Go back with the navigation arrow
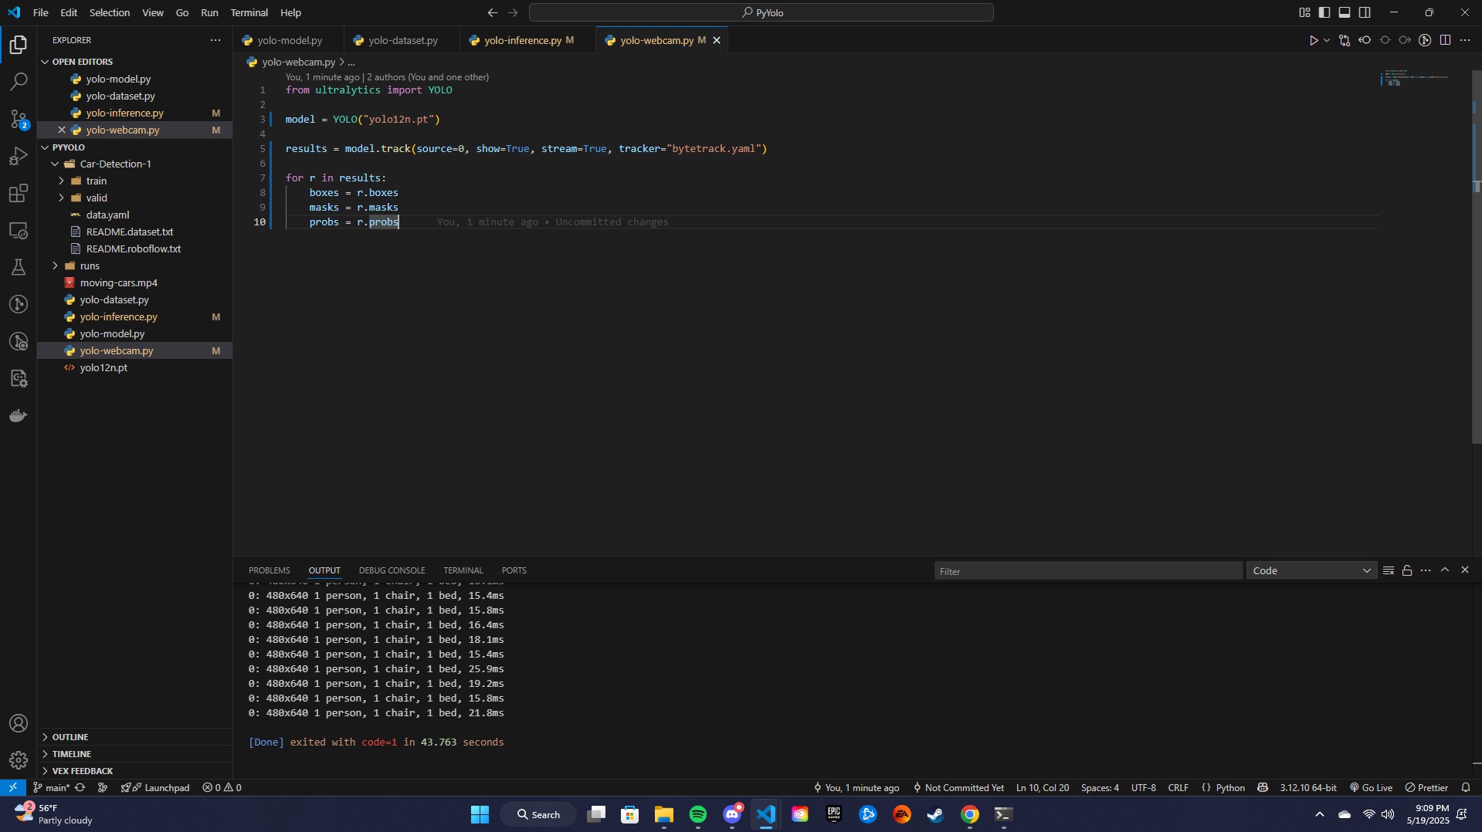This screenshot has width=1482, height=832. (x=492, y=12)
